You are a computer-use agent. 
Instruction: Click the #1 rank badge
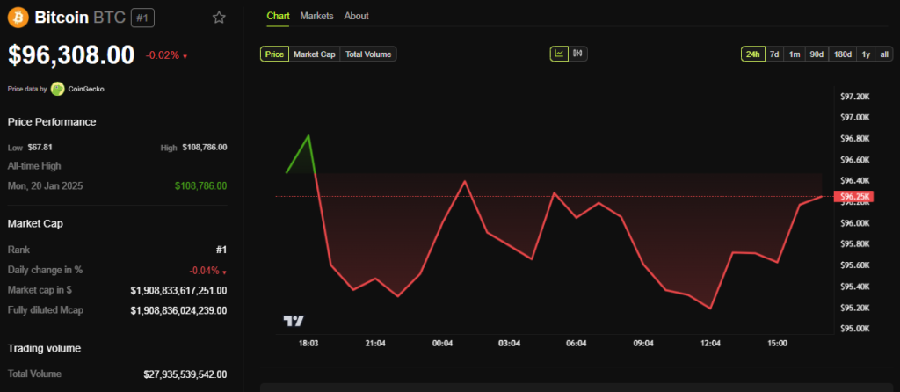pyautogui.click(x=142, y=18)
